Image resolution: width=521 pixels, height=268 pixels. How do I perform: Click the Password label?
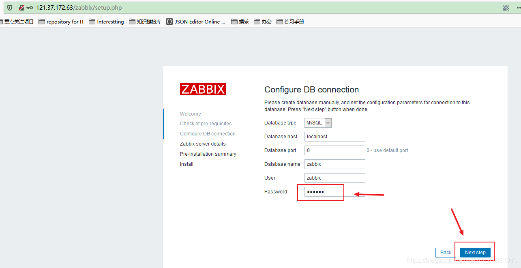(276, 192)
